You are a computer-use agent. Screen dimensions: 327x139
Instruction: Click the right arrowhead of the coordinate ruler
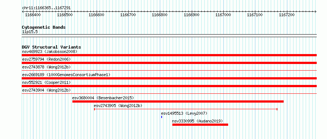click(316, 11)
